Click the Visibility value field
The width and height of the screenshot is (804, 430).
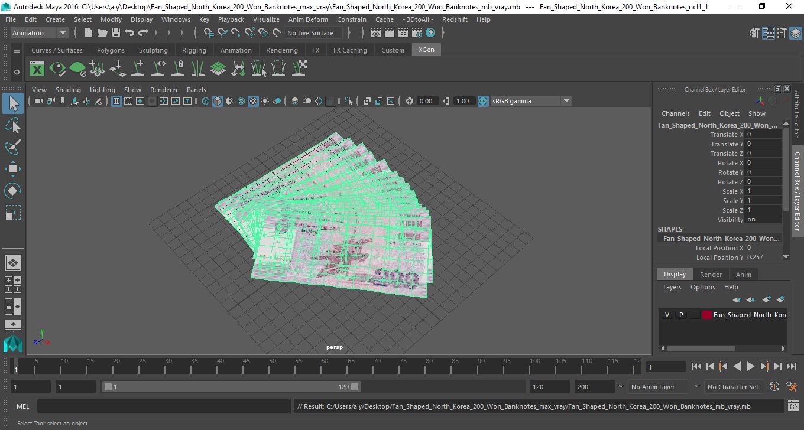(x=763, y=220)
